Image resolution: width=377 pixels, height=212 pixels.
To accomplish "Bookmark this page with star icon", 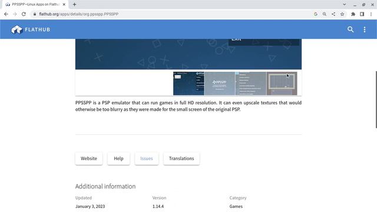I will point(342,14).
